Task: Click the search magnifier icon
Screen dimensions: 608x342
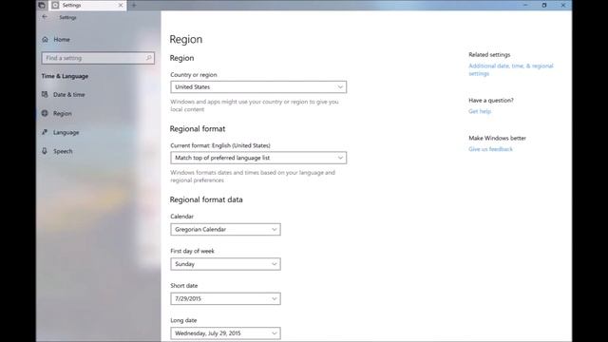Action: point(149,58)
